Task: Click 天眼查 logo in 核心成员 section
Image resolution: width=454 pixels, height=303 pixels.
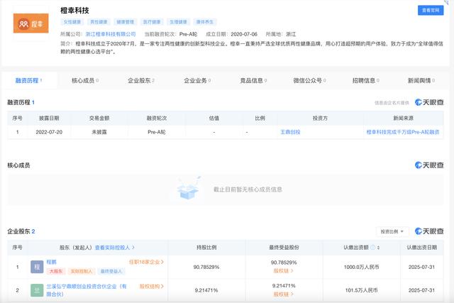Action: point(428,165)
